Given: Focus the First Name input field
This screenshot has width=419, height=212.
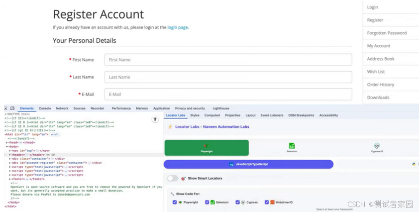Looking at the screenshot, I should tap(228, 60).
